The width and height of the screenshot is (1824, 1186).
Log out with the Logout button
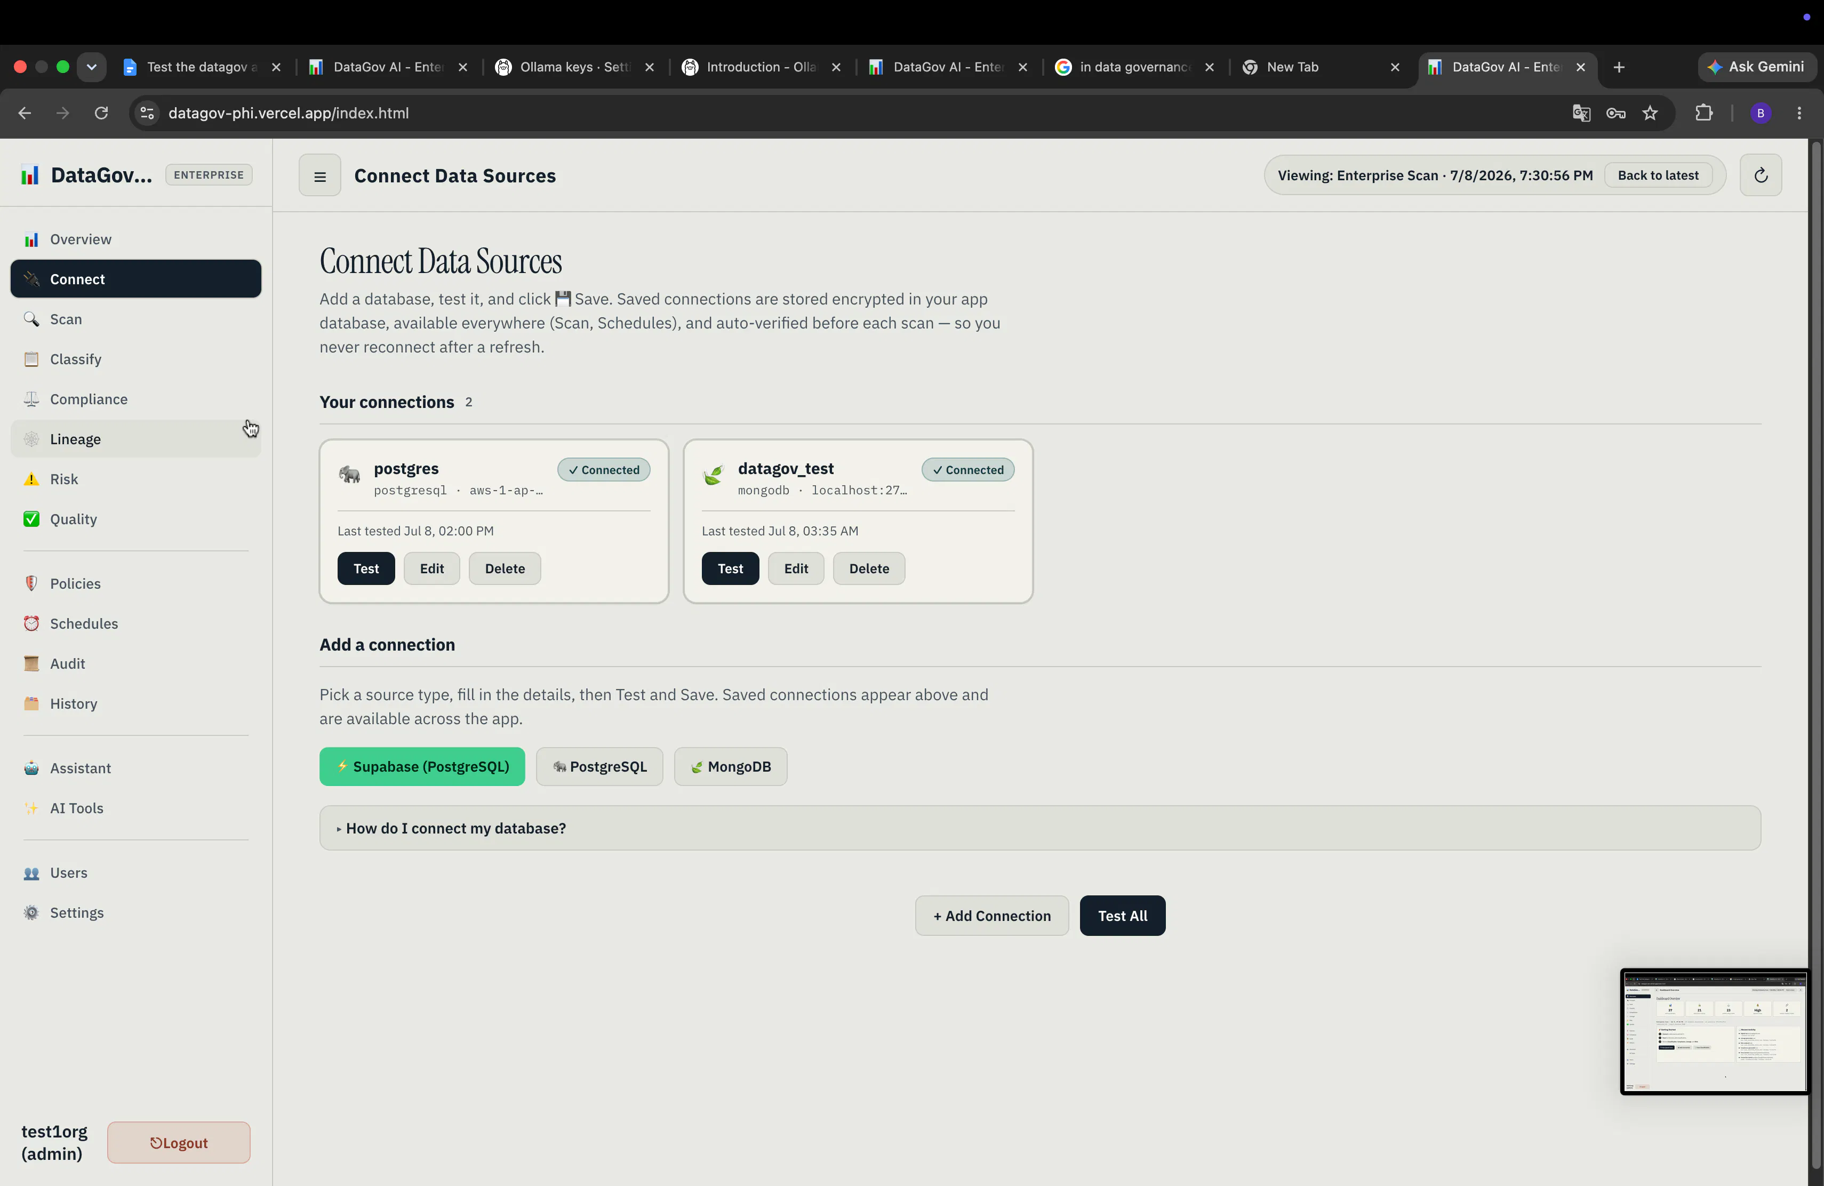pos(179,1142)
